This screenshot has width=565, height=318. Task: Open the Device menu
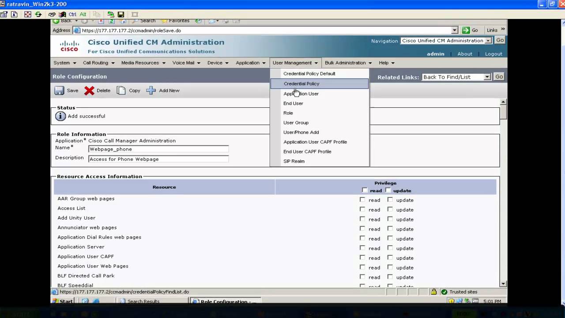pos(218,63)
